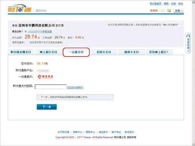Open the 申诉 appeal link
Viewport: 195px width, 146px height.
click(181, 3)
